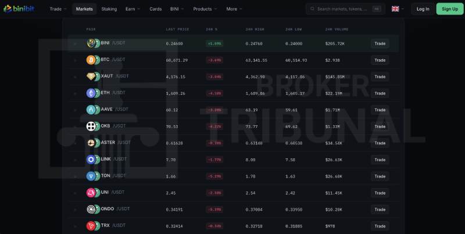
Task: Toggle favorite star for BINI/USDT
Action: [75, 44]
